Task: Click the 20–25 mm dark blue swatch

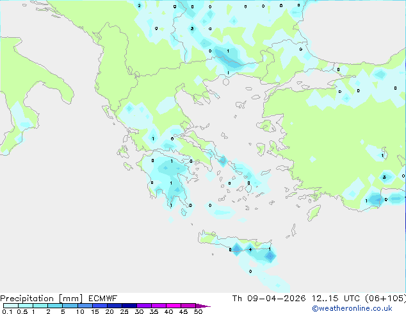Action: [x=115, y=306]
